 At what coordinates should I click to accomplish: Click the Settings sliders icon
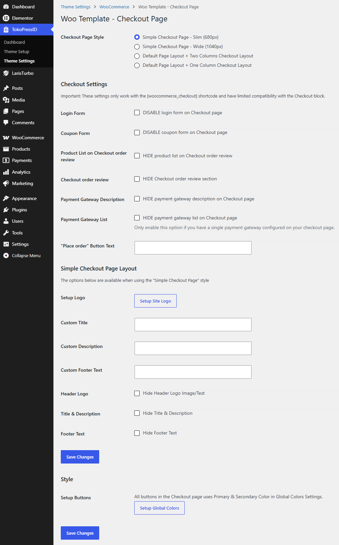coord(6,244)
